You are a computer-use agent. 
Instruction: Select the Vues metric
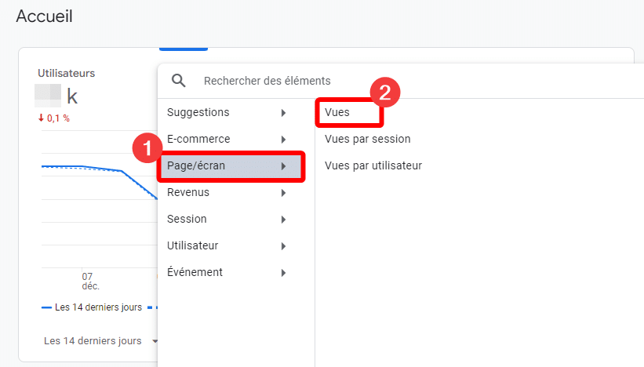pos(337,113)
